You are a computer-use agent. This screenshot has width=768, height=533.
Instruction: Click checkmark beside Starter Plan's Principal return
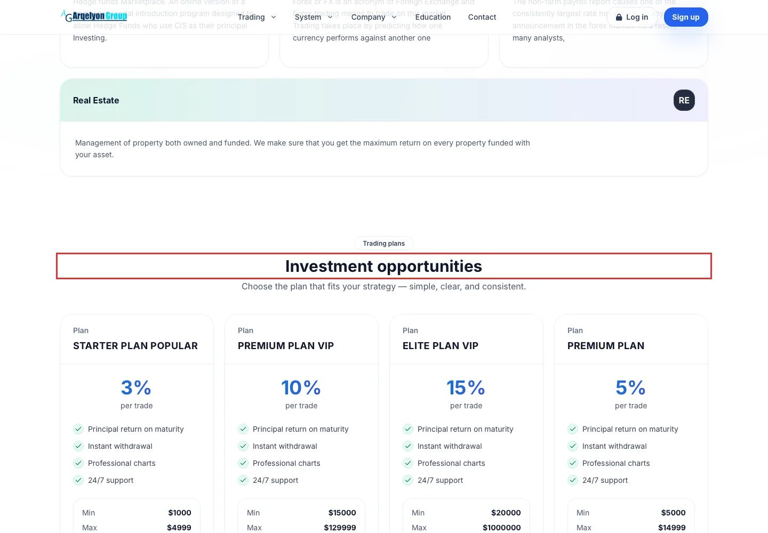click(78, 429)
